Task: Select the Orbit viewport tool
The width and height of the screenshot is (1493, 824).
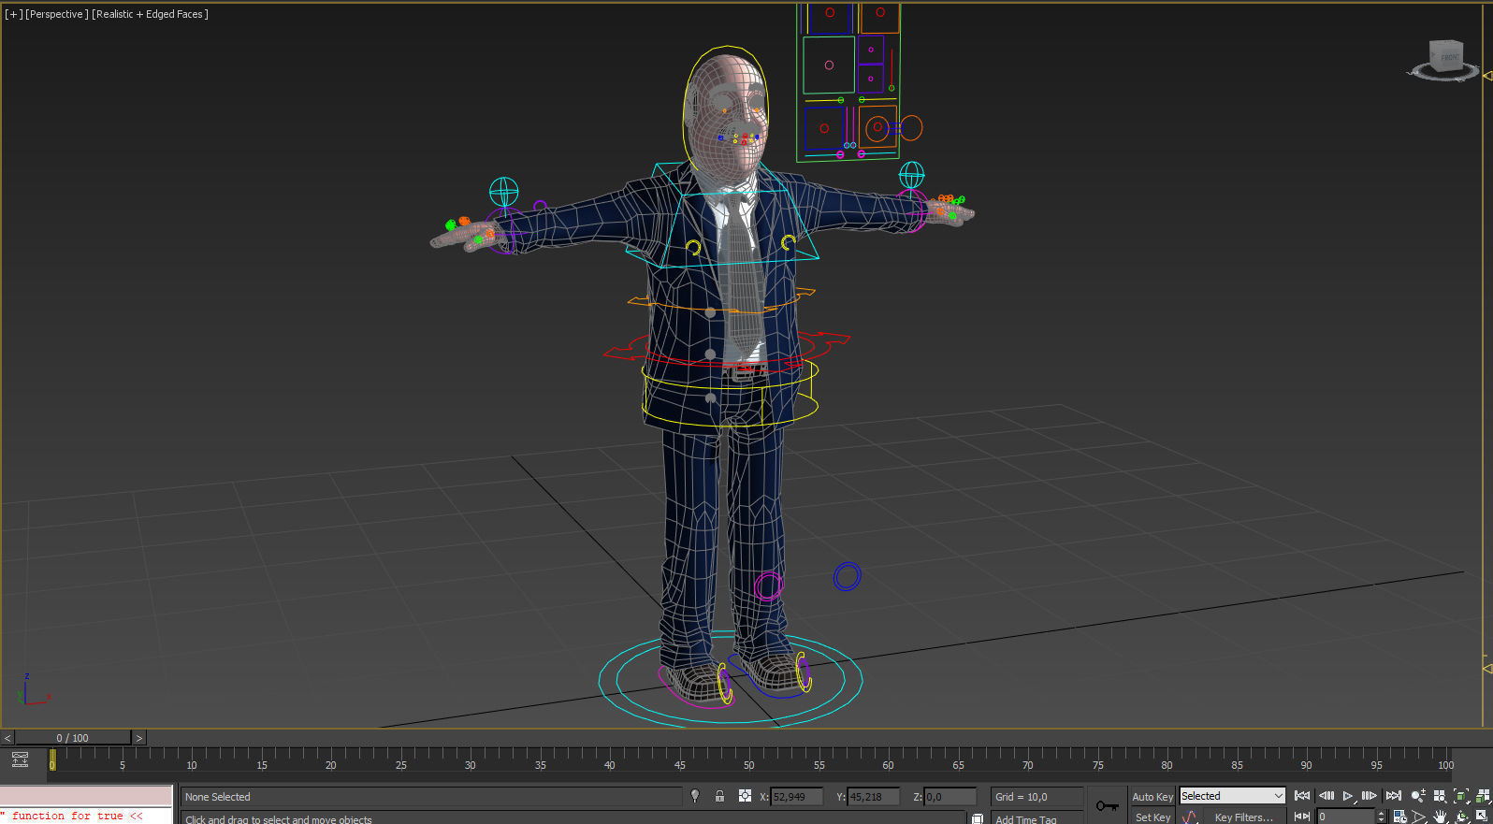Action: click(x=1461, y=817)
